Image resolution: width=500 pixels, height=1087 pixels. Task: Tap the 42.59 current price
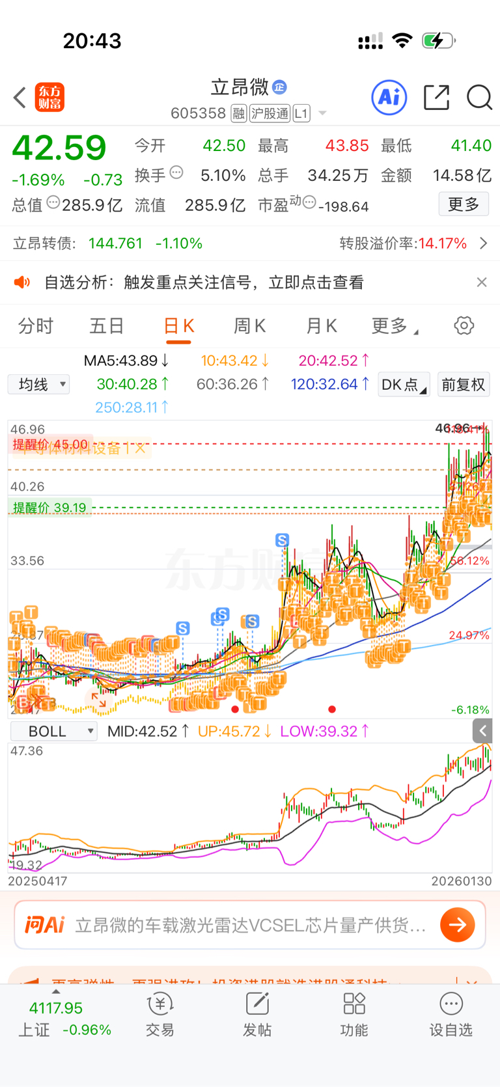click(x=59, y=147)
